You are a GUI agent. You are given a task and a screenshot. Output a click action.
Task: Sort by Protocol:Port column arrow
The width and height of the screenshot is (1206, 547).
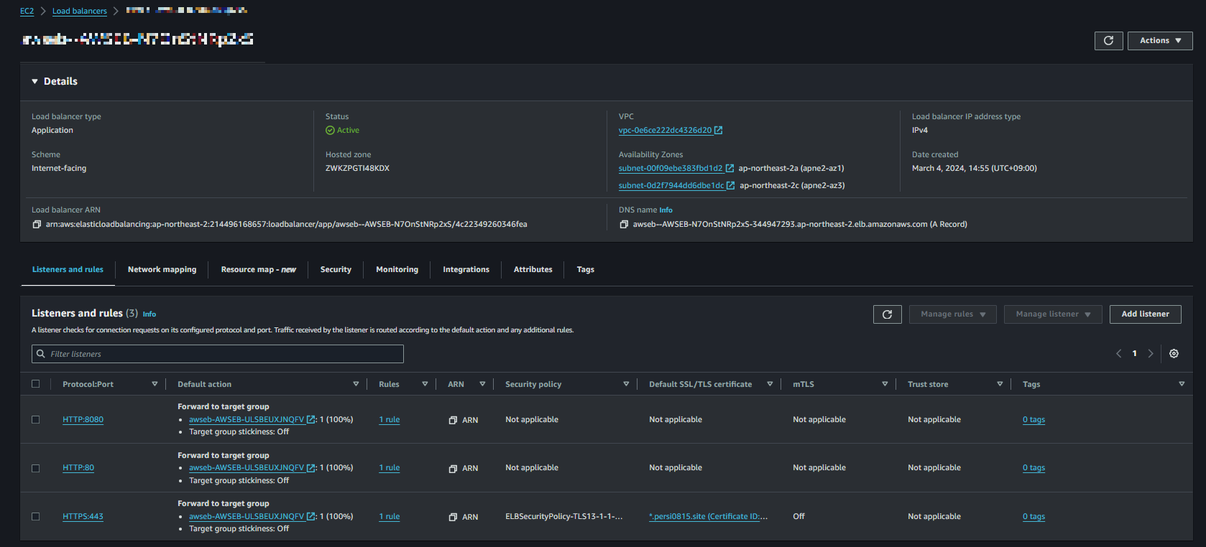tap(155, 384)
